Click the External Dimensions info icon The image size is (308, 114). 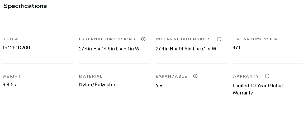[x=143, y=39]
